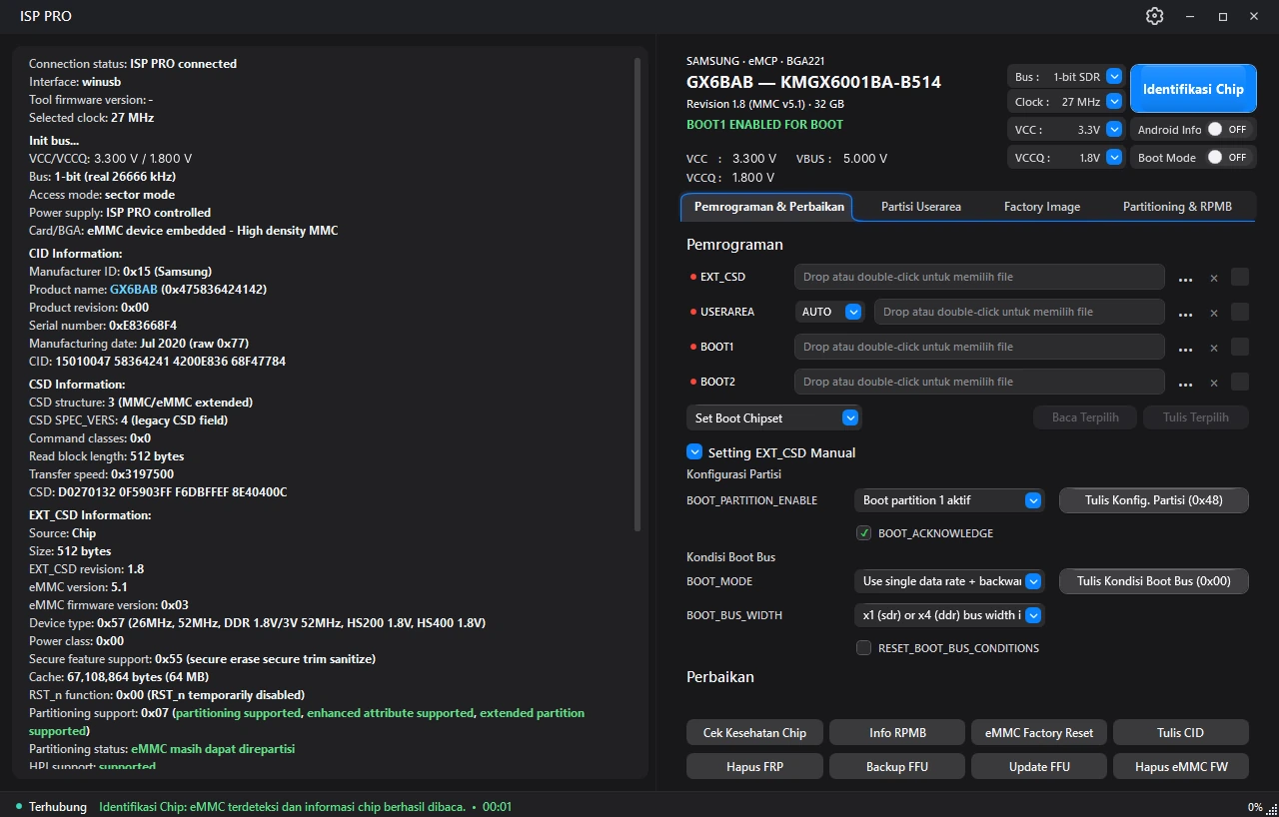Tick the BOOT1 row selection checkbox

[x=1240, y=347]
